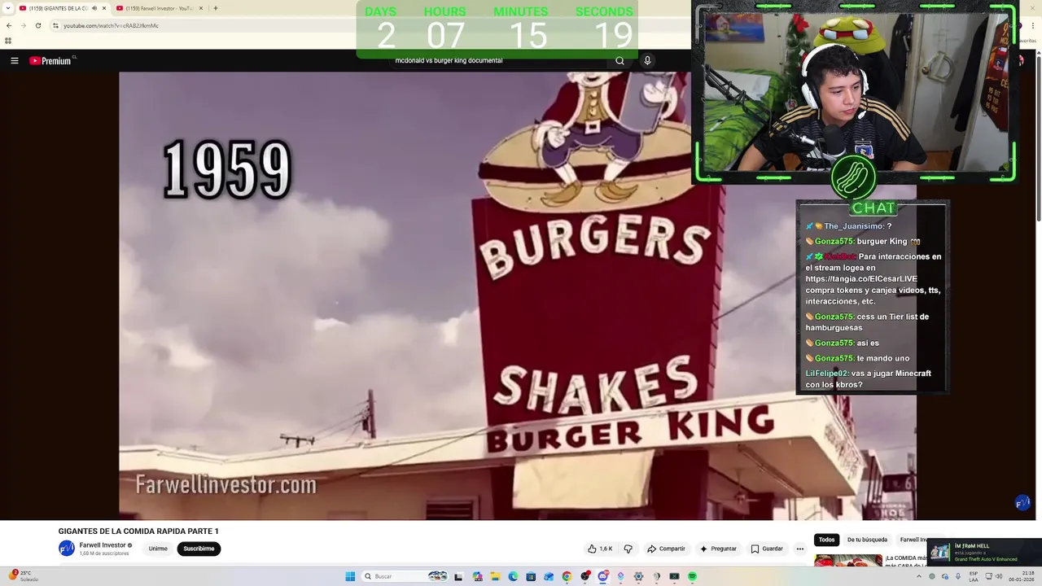
Task: Click the floating Farwell logo at page edge
Action: coord(1022,503)
